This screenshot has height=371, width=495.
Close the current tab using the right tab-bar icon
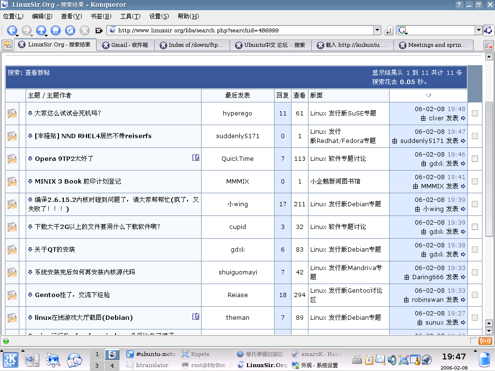click(x=488, y=46)
